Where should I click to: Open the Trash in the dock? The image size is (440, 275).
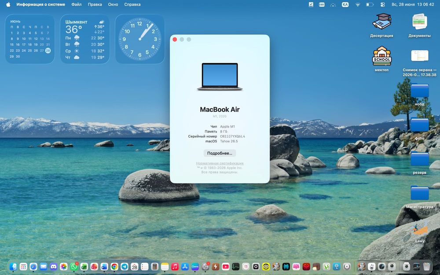426,266
